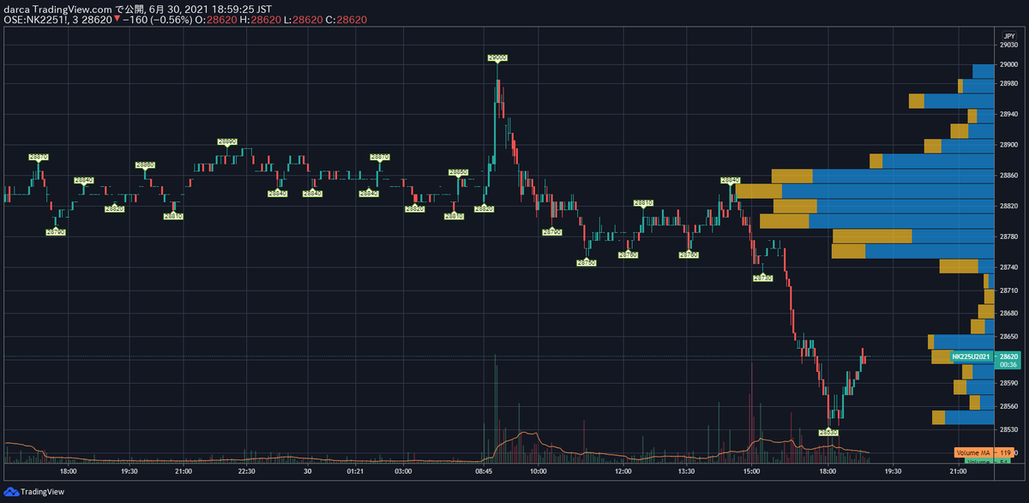Viewport: 1029px width, 503px height.
Task: Click the Volume MA 119 label
Action: pos(986,452)
